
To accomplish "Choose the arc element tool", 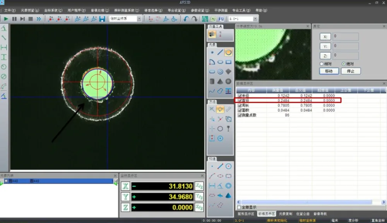I will pyautogui.click(x=212, y=62).
